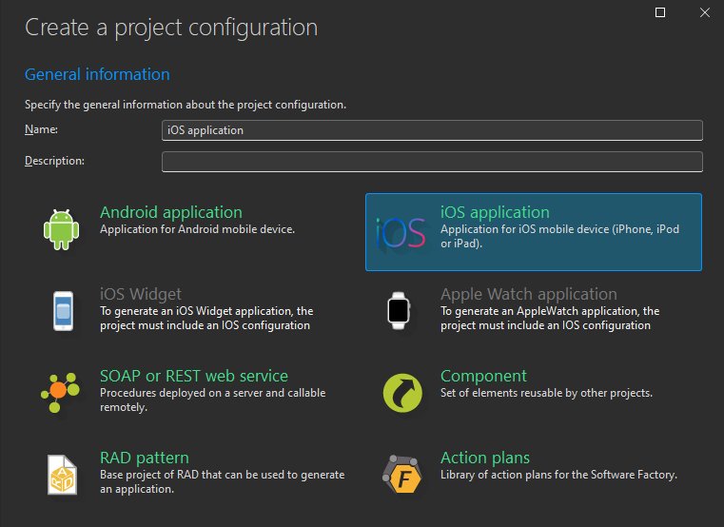Click the 'To generate an iOS Widget application' text
Viewport: 724px width, 527px height.
tap(206, 319)
